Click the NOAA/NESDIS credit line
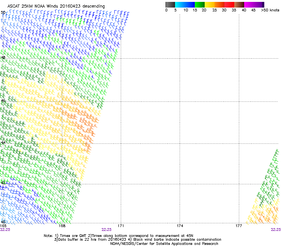This screenshot has width=281, height=246. pyautogui.click(x=164, y=244)
